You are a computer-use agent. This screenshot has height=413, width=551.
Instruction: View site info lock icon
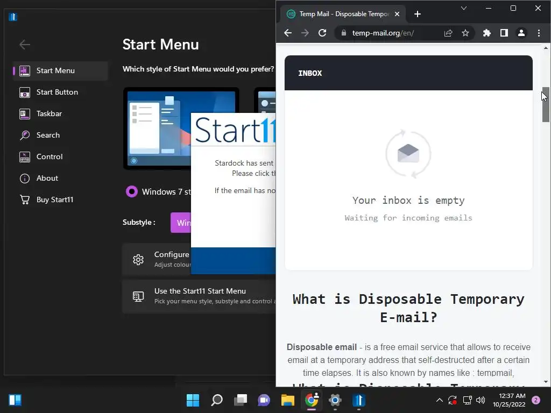click(344, 33)
